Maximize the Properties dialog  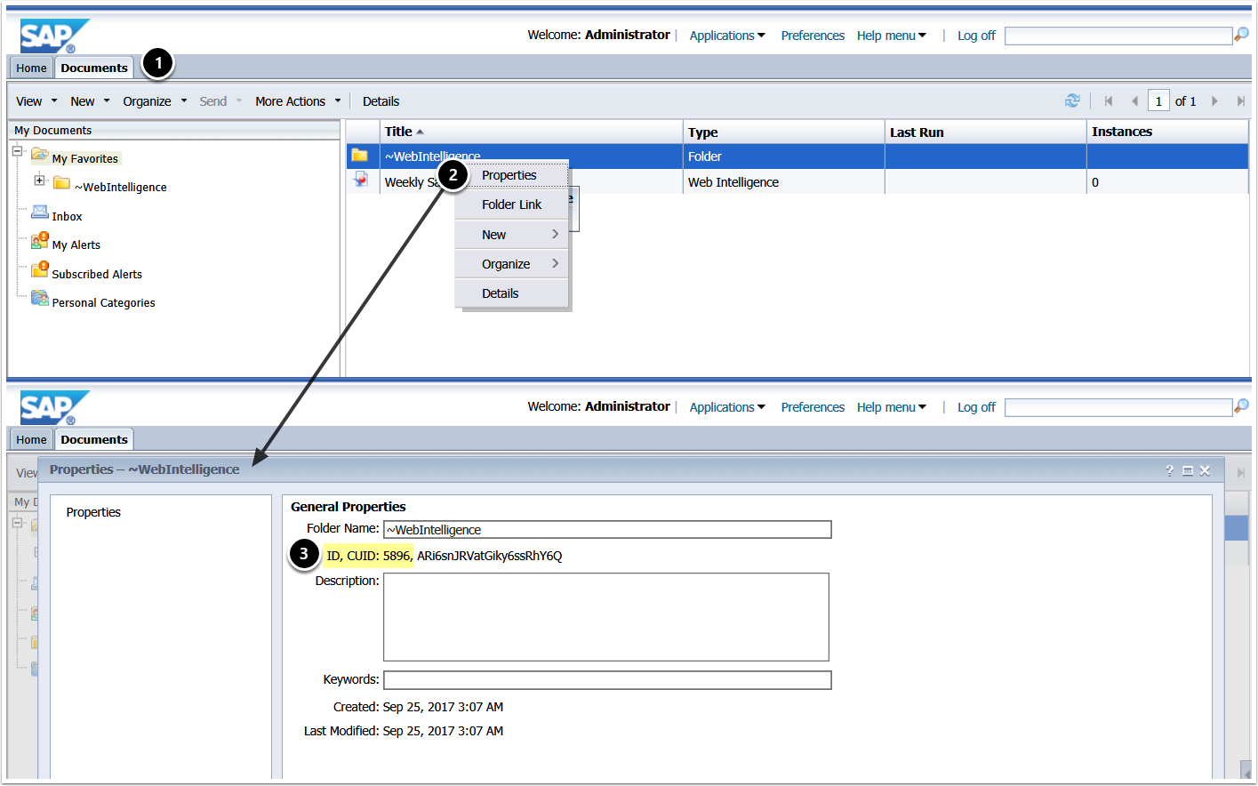1188,470
